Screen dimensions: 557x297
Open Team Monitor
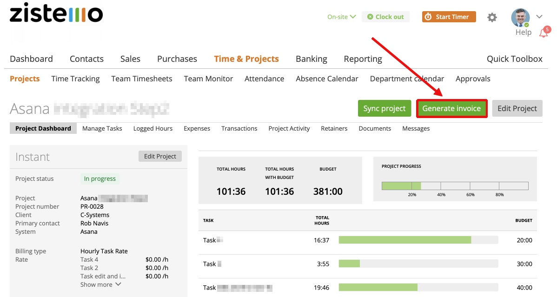pos(208,79)
